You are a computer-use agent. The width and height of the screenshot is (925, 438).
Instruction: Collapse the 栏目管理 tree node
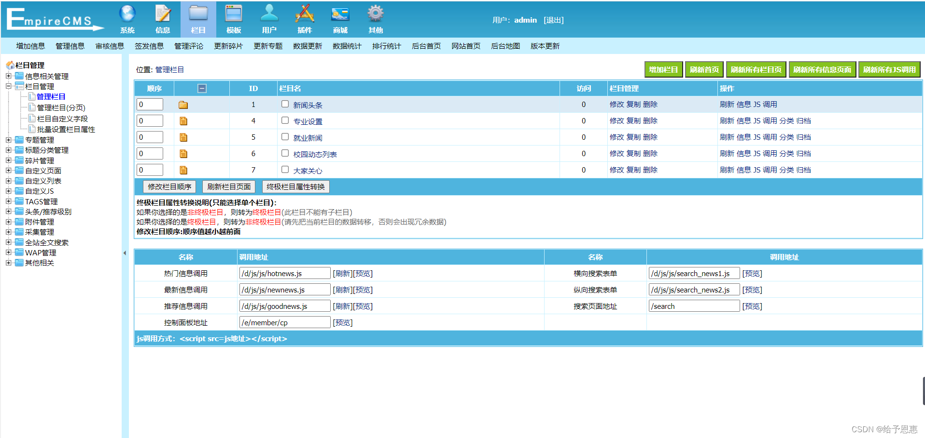tap(8, 86)
